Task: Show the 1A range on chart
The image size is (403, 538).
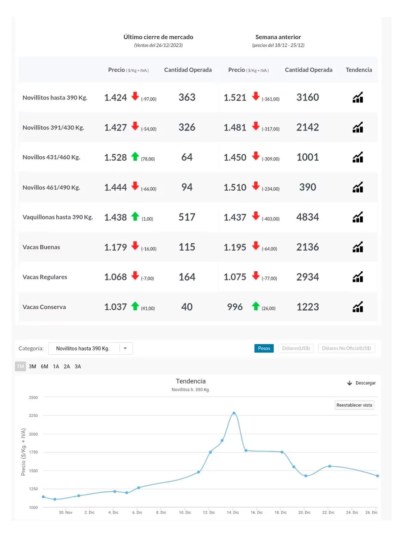Action: (56, 367)
